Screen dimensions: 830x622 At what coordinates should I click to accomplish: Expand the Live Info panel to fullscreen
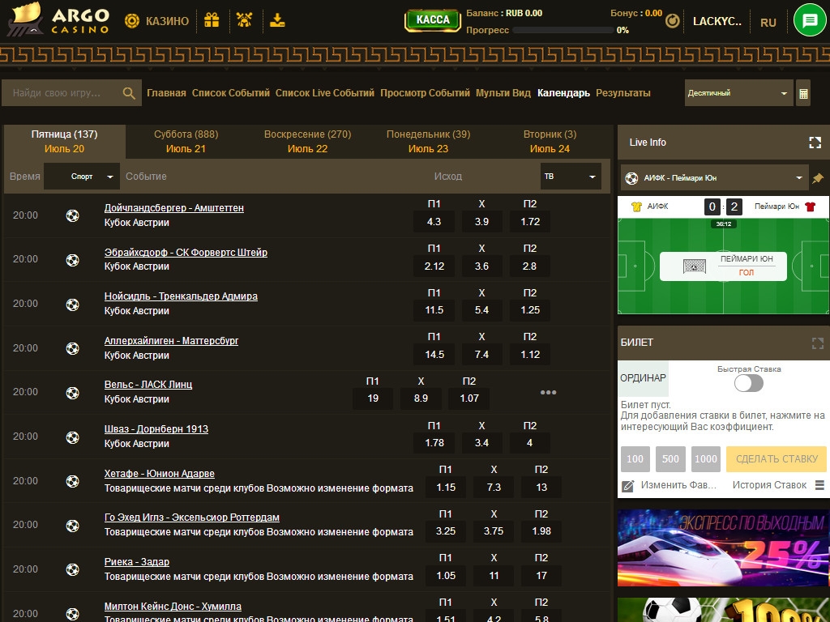815,143
